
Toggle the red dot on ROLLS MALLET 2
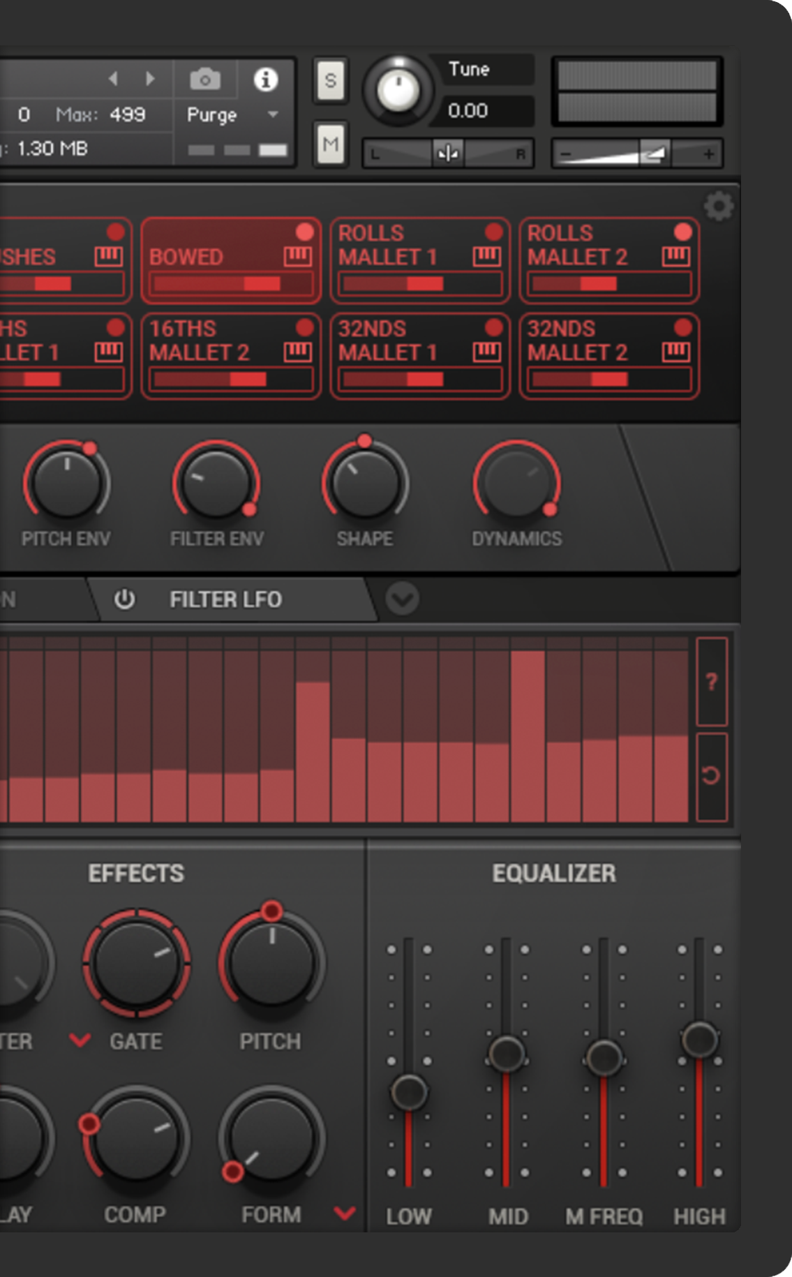[x=683, y=232]
